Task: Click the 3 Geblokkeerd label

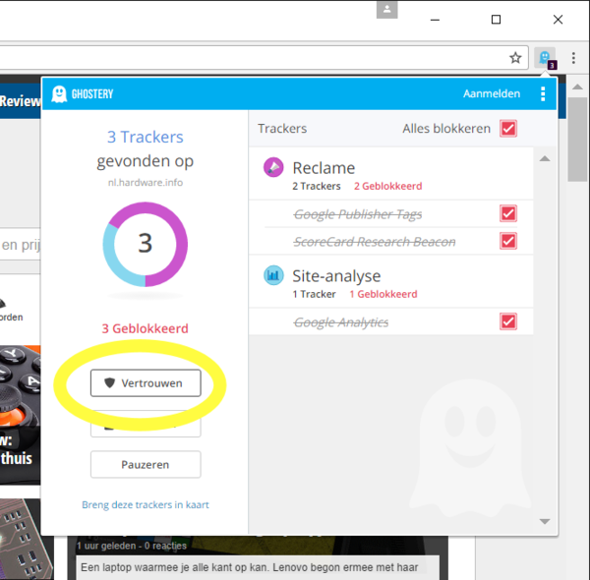Action: pos(146,328)
